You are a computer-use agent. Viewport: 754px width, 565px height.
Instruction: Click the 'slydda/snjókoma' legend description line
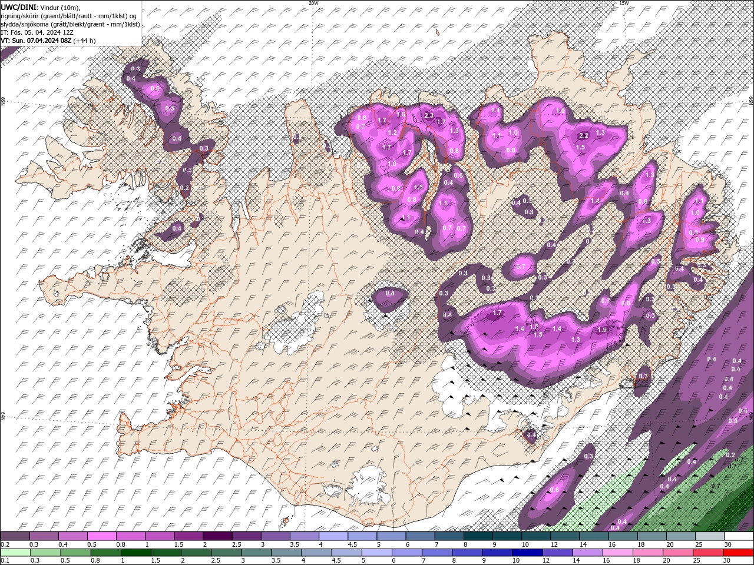click(70, 24)
